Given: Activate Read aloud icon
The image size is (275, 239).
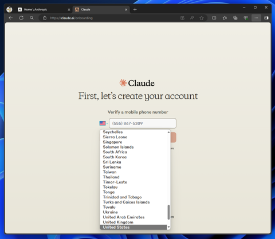Looking at the screenshot, I should pyautogui.click(x=192, y=18).
